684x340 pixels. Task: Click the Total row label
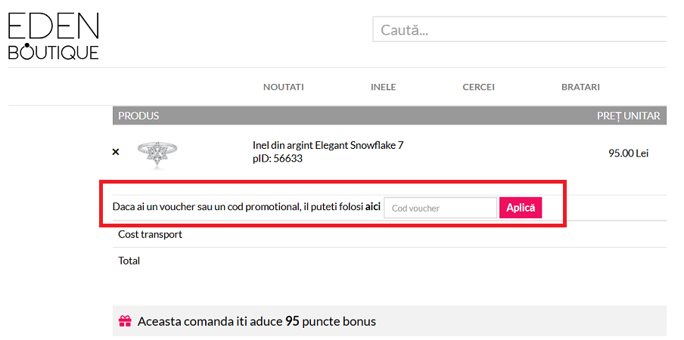(129, 261)
